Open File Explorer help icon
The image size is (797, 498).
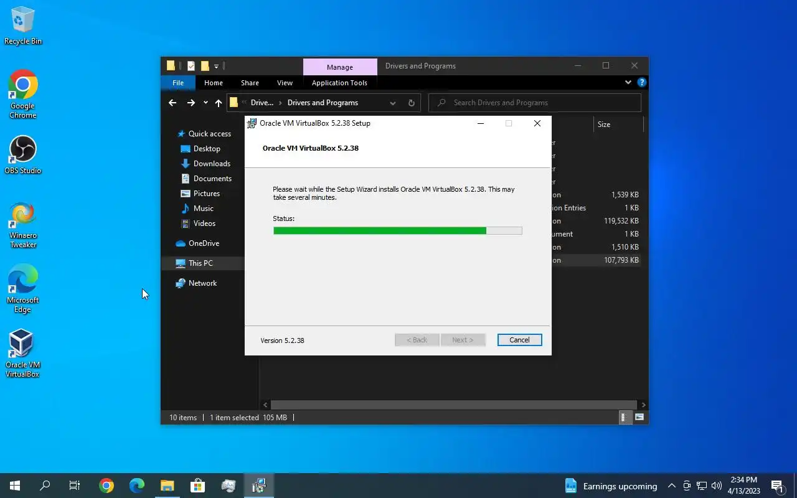coord(642,82)
